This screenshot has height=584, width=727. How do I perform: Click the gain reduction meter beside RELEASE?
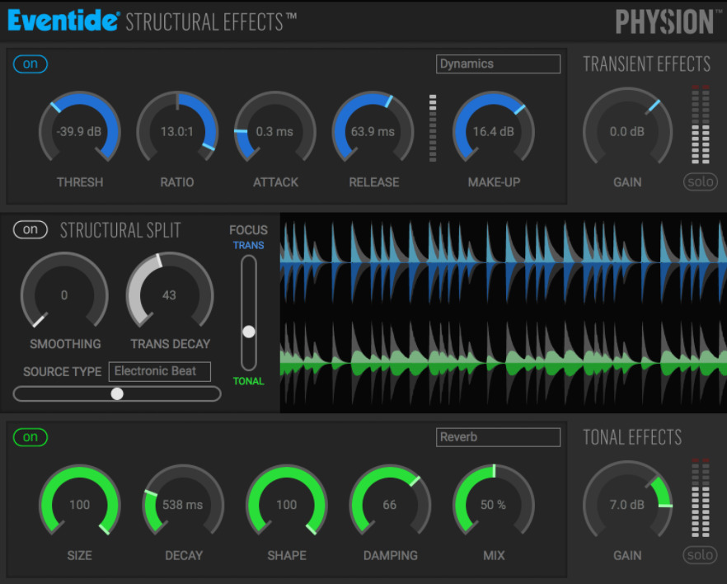click(x=433, y=128)
